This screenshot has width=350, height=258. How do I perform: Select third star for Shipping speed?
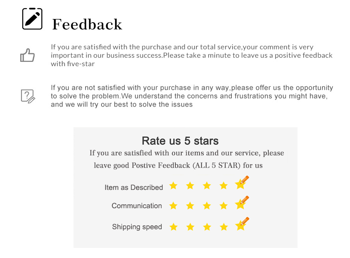tap(207, 227)
